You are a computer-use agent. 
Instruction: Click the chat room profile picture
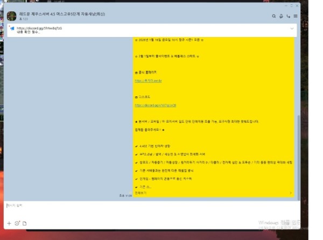click(11, 16)
